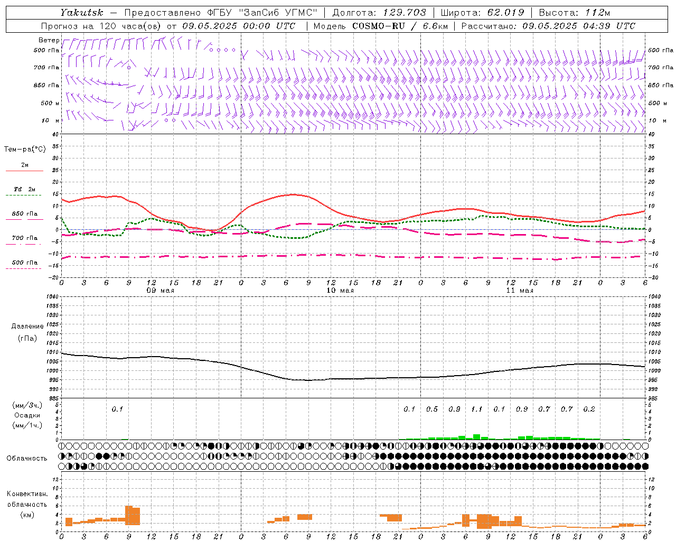Viewport: 676px width, 541px height.
Task: Click the 0.5 precipitation value
Action: point(431,409)
